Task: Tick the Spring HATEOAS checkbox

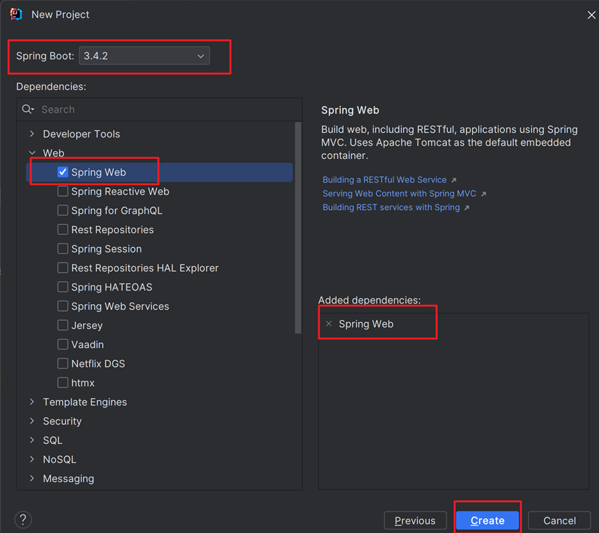Action: tap(62, 287)
